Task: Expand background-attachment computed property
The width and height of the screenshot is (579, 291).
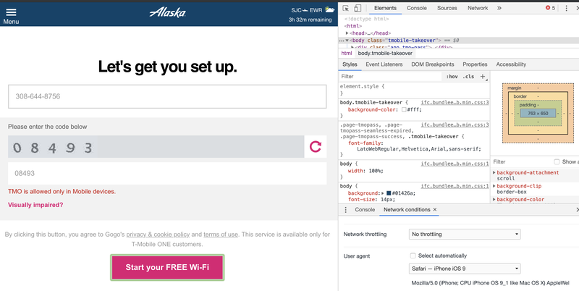Action: pyautogui.click(x=494, y=172)
